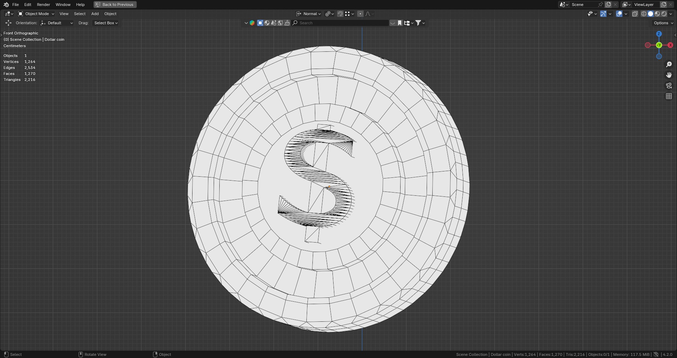Toggle proportional editing
The image size is (677, 358).
[360, 14]
